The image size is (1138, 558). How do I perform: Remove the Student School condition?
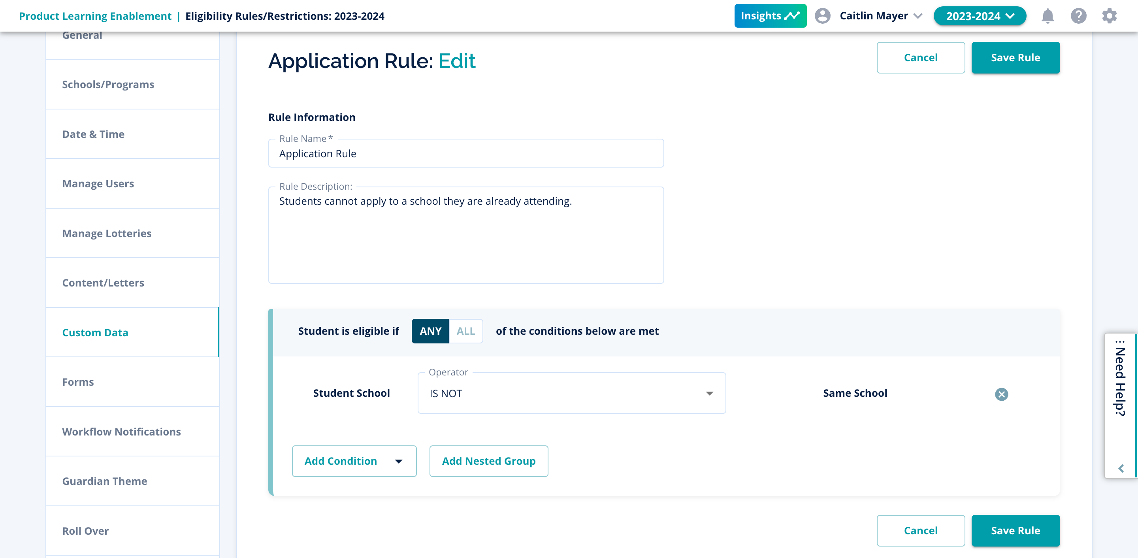click(1001, 394)
